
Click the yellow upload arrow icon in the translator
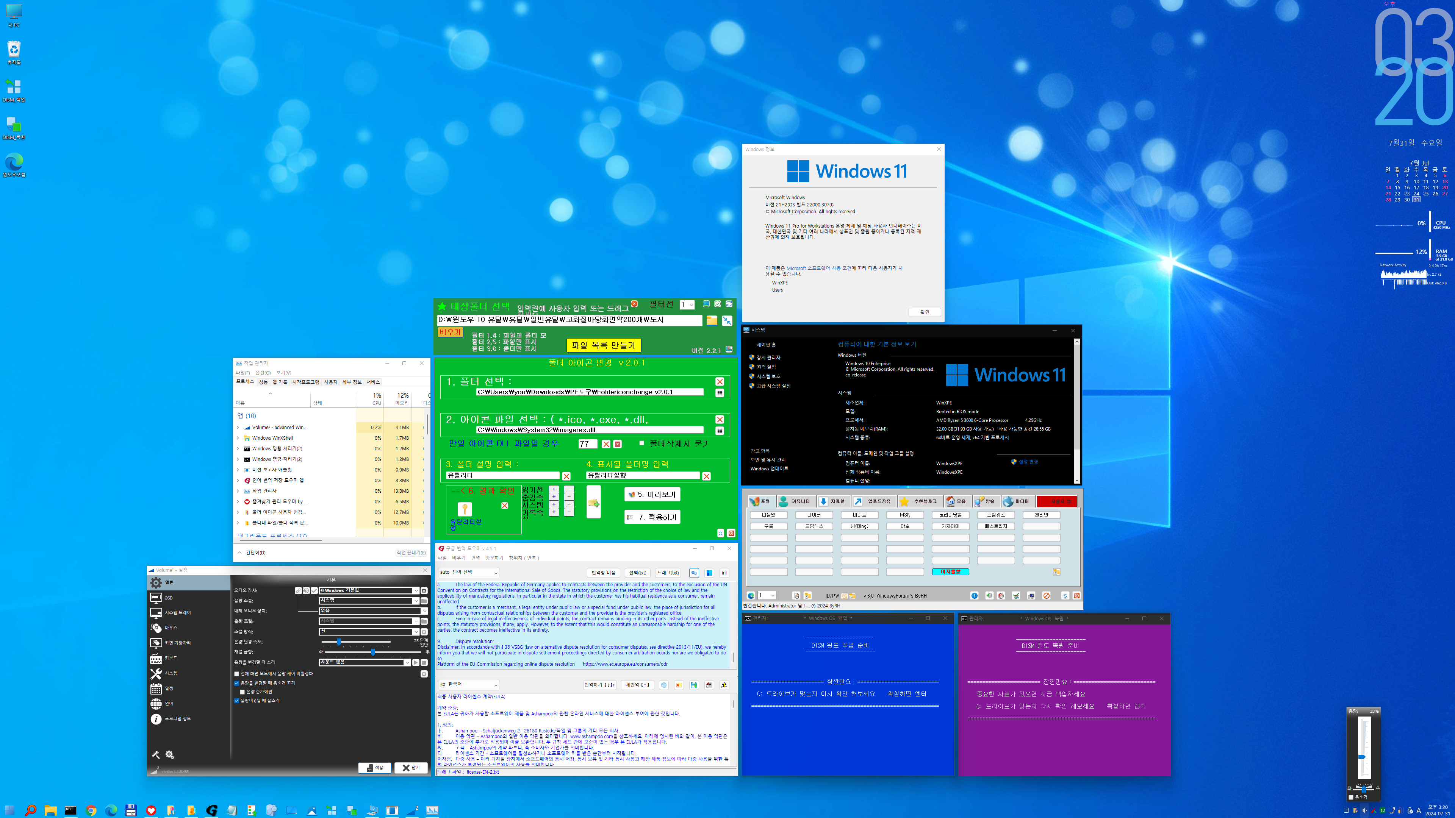pos(724,685)
